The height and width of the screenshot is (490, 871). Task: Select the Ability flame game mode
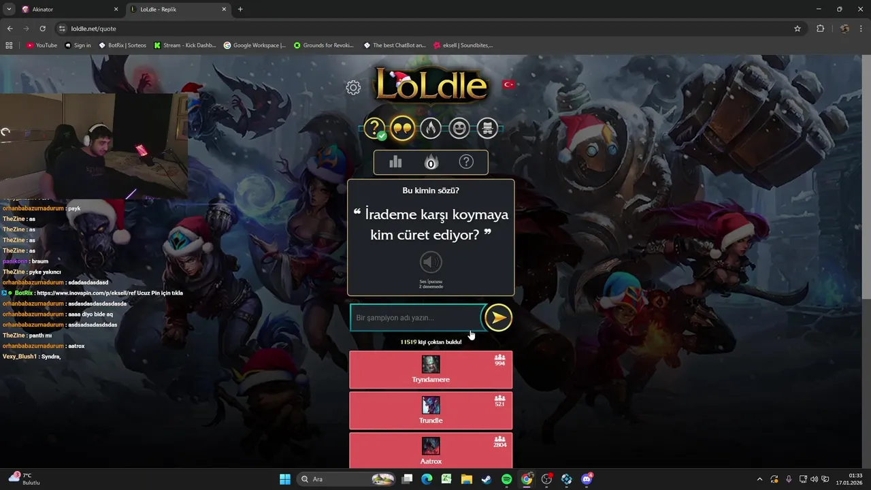click(x=431, y=128)
